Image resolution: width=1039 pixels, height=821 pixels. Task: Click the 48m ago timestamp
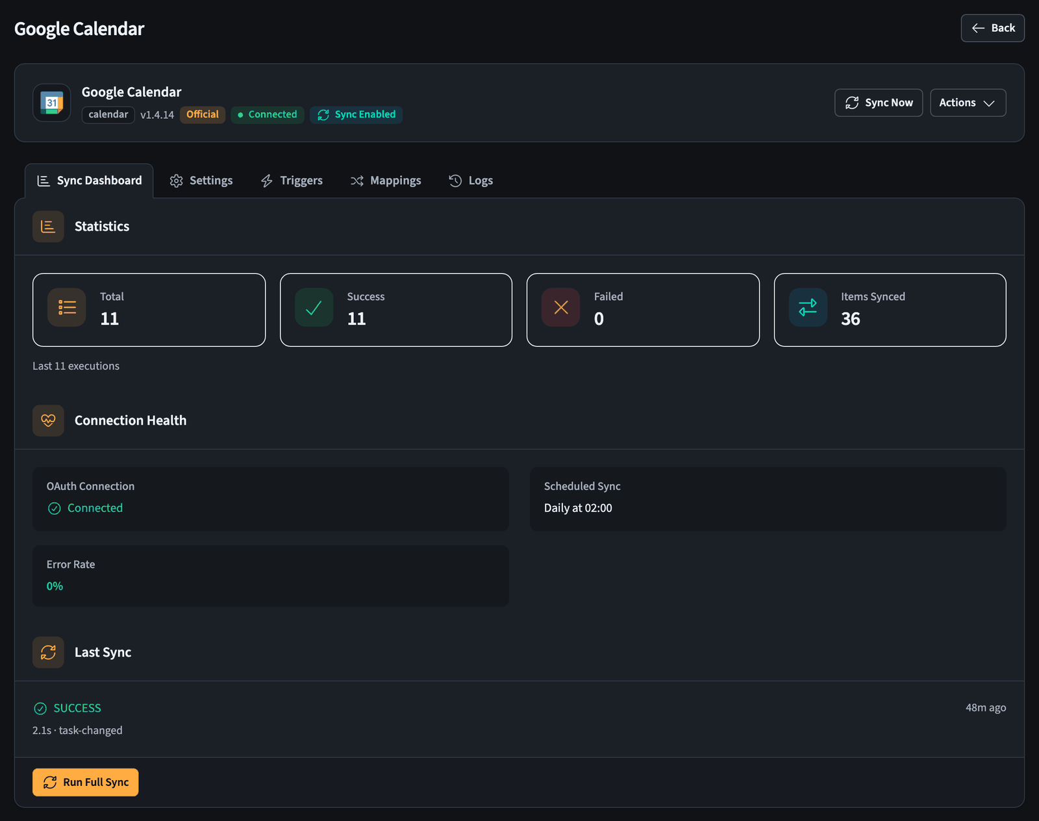tap(986, 708)
